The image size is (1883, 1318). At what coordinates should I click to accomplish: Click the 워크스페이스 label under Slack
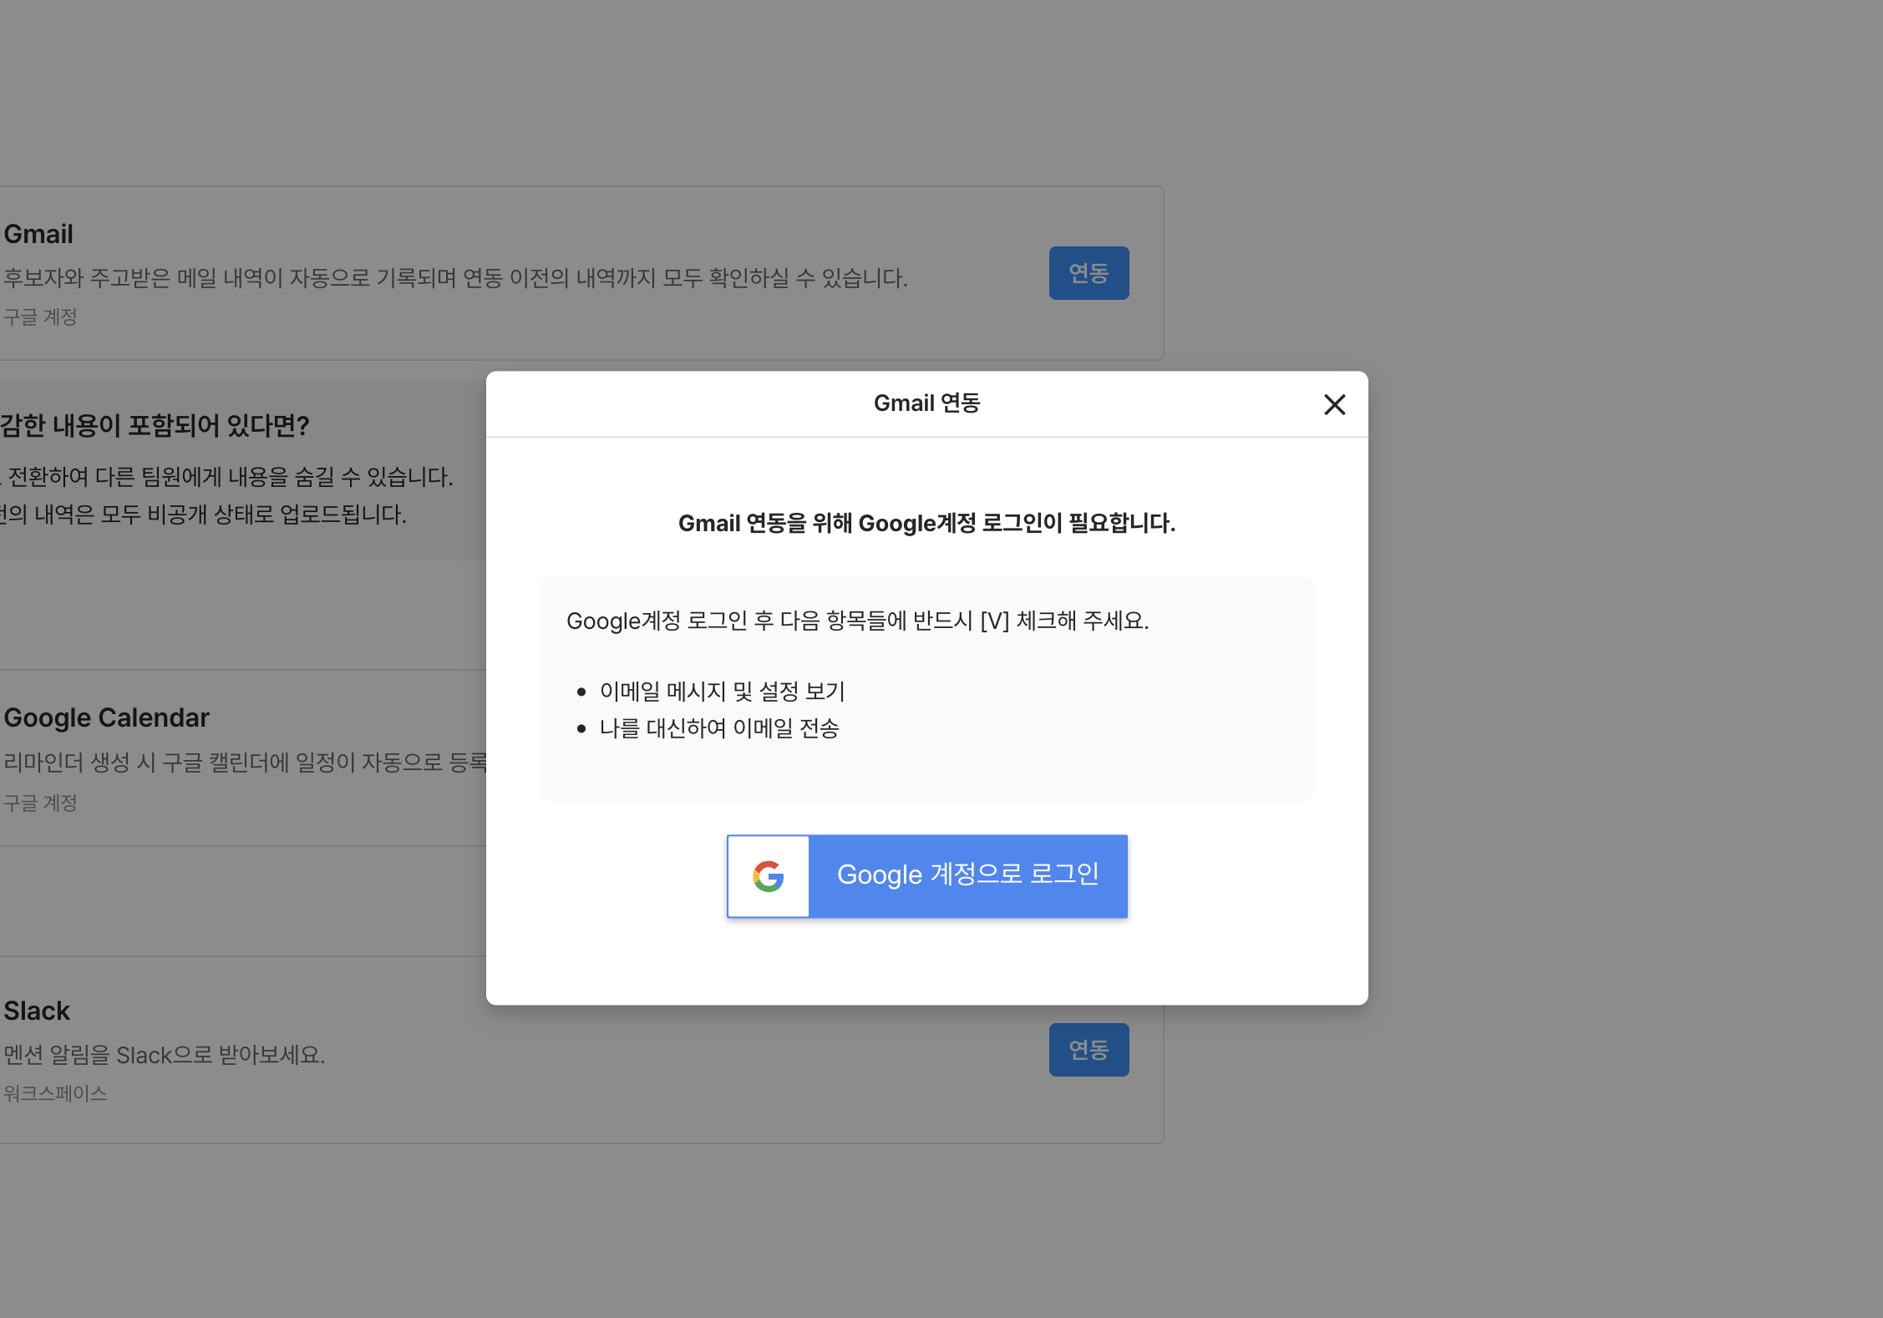55,1094
